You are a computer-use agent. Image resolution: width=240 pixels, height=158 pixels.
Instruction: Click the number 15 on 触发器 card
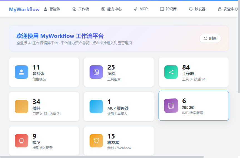click(x=111, y=136)
